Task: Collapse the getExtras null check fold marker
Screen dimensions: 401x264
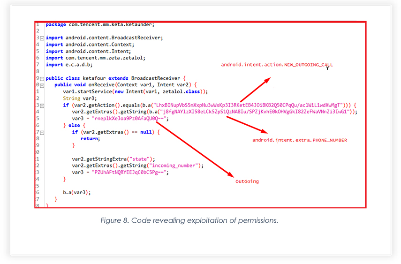Action: click(x=42, y=133)
